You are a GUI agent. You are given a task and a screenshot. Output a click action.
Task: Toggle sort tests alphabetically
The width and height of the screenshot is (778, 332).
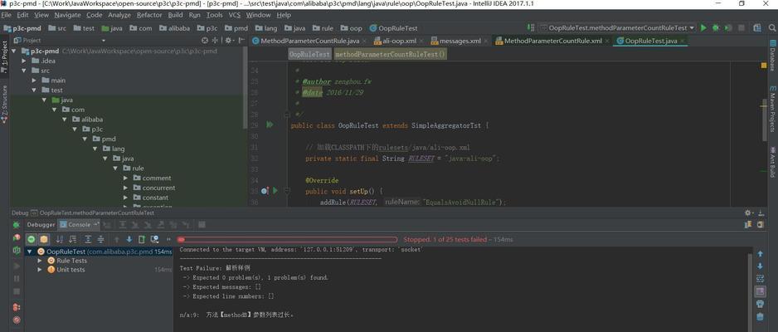[x=60, y=239]
